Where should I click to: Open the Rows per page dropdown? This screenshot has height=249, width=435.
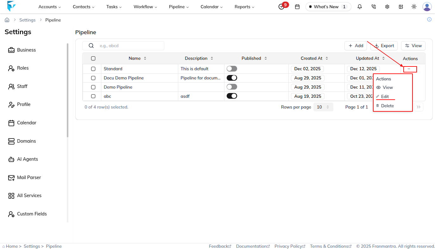323,107
